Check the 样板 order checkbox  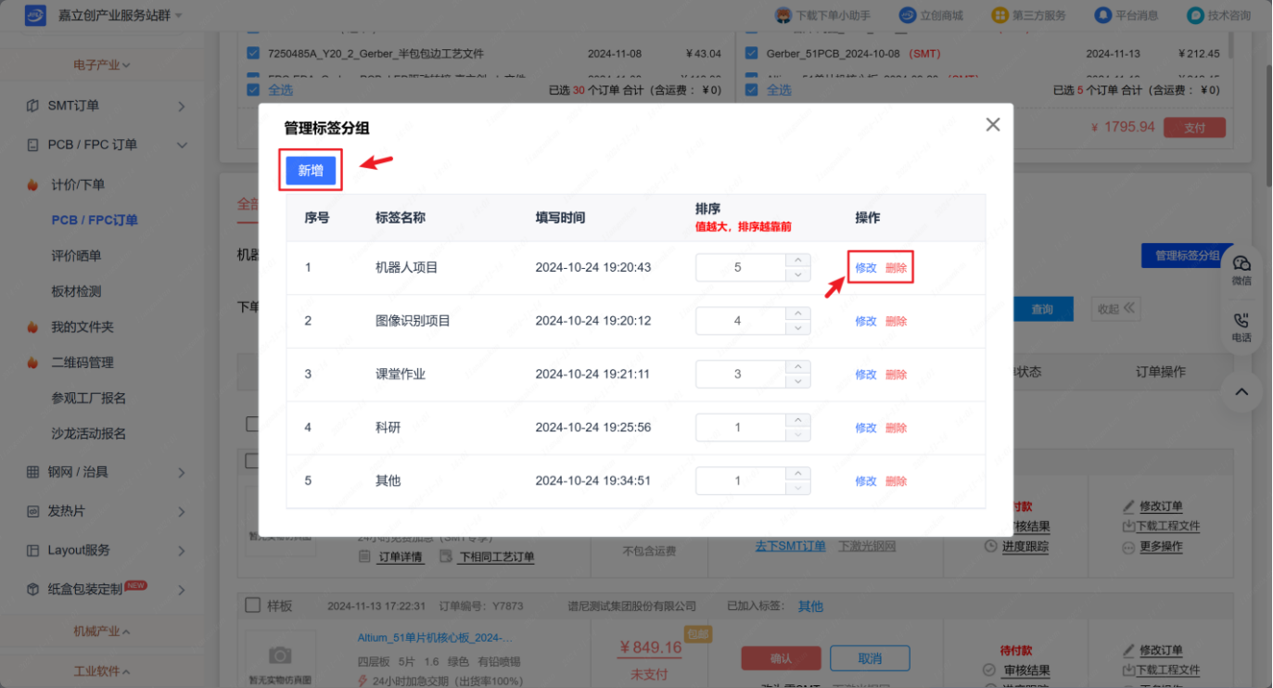click(x=252, y=605)
